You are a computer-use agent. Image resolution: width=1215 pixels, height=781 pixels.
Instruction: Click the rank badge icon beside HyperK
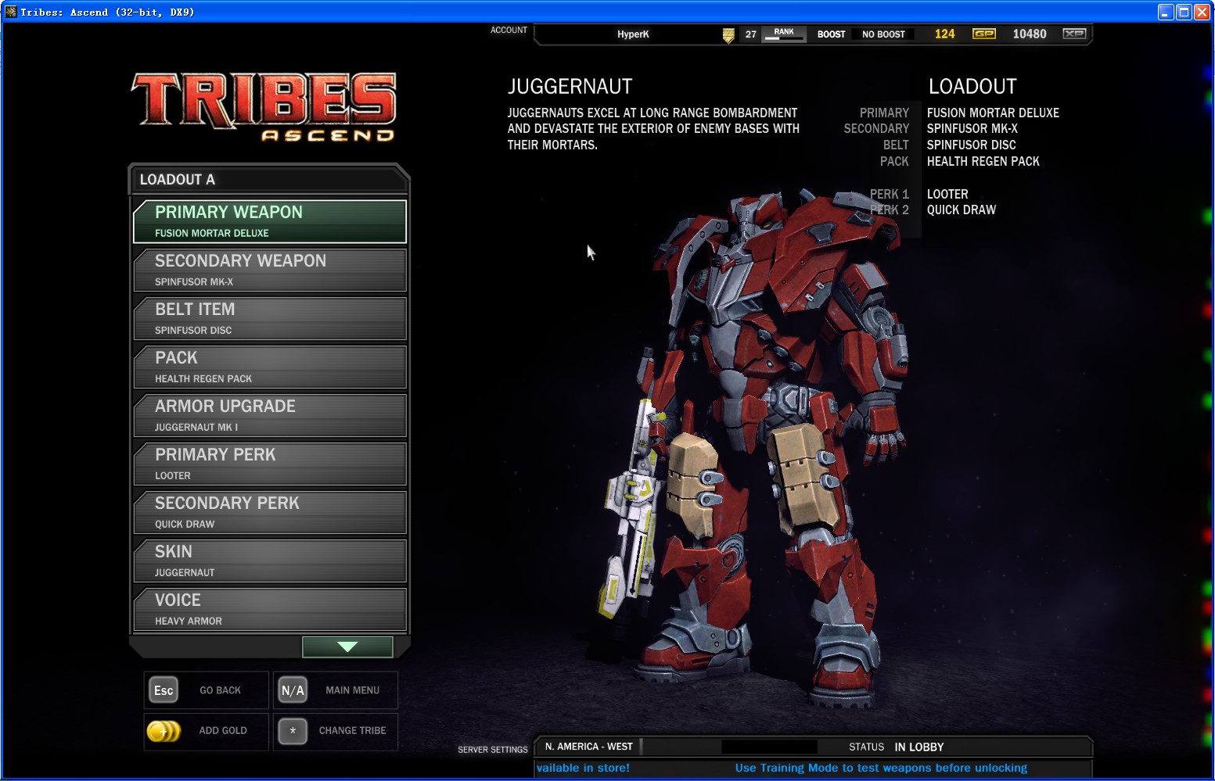click(x=728, y=35)
